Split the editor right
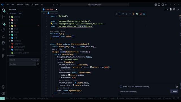The height and width of the screenshot is (102, 181). pos(174,9)
